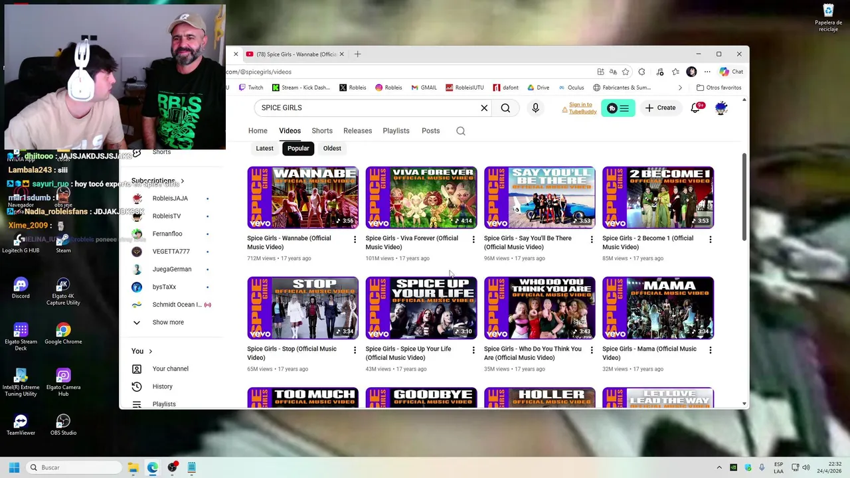
Task: Switch to the channel Shorts tab
Action: (x=322, y=131)
